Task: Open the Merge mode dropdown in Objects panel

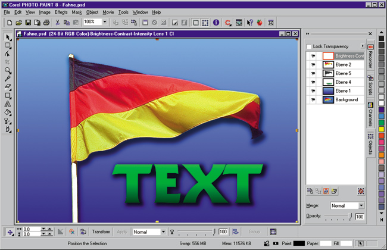Action: [362, 206]
